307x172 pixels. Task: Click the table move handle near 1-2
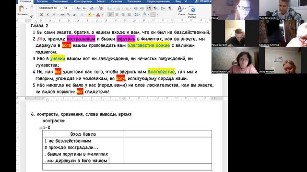click(x=41, y=129)
